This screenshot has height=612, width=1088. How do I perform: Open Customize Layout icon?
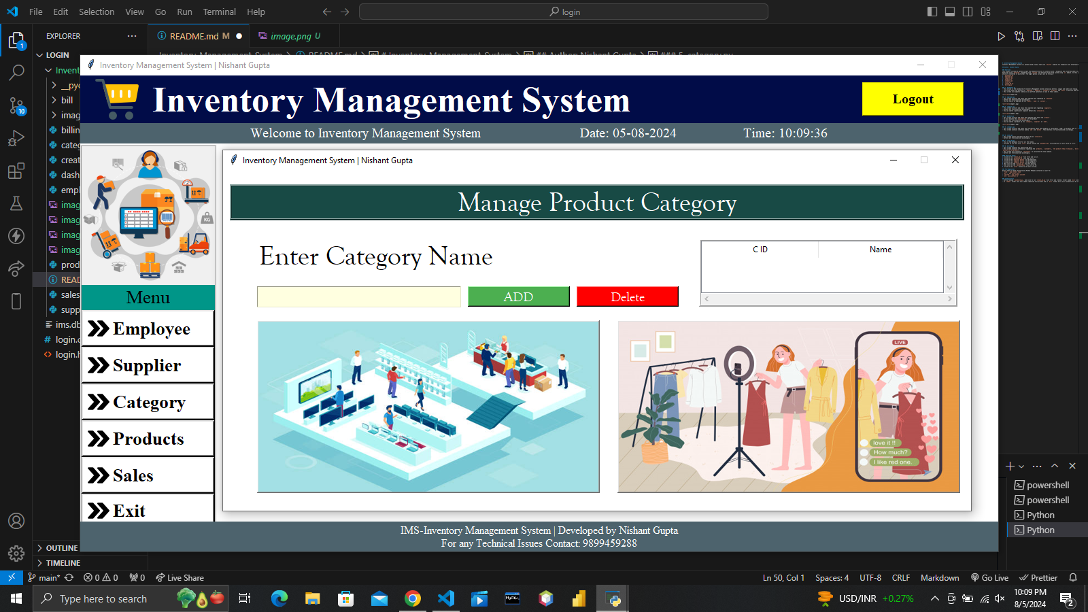(x=986, y=12)
